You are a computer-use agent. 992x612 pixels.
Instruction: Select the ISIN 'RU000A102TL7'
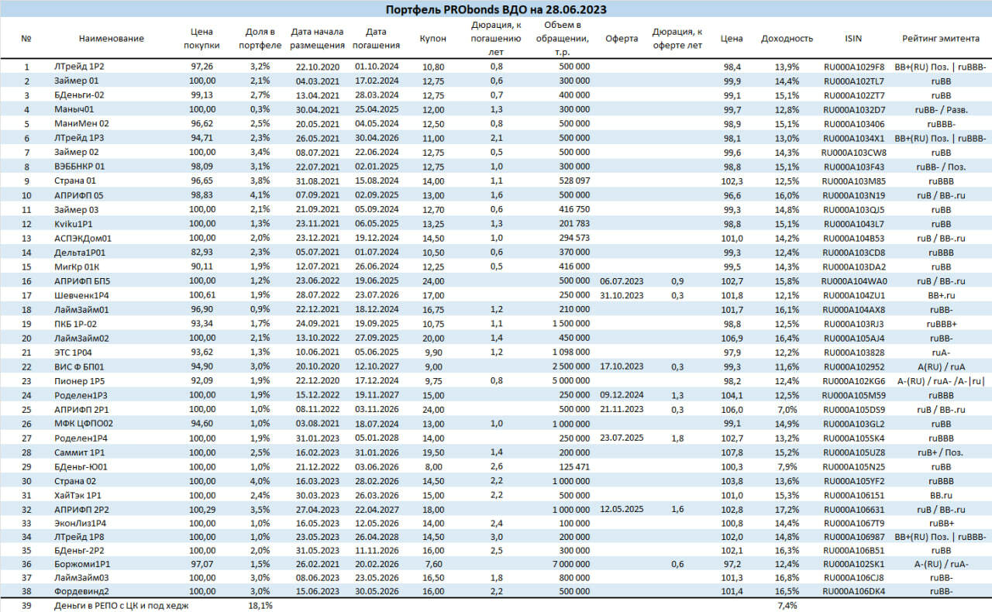coord(853,81)
